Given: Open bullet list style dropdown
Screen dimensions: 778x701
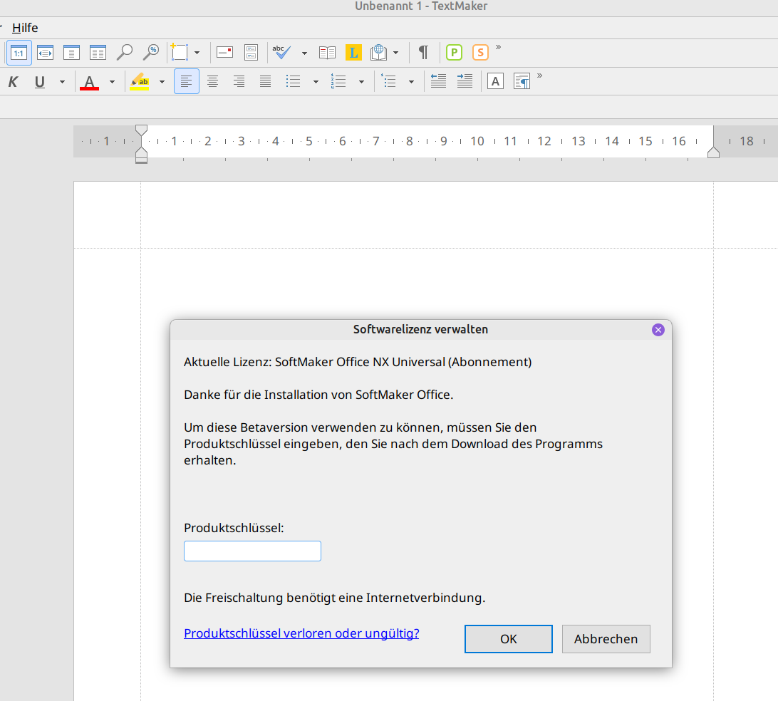Looking at the screenshot, I should (x=316, y=82).
